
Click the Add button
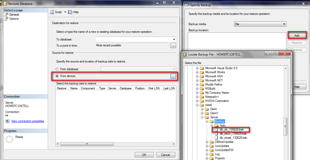[x=297, y=36]
